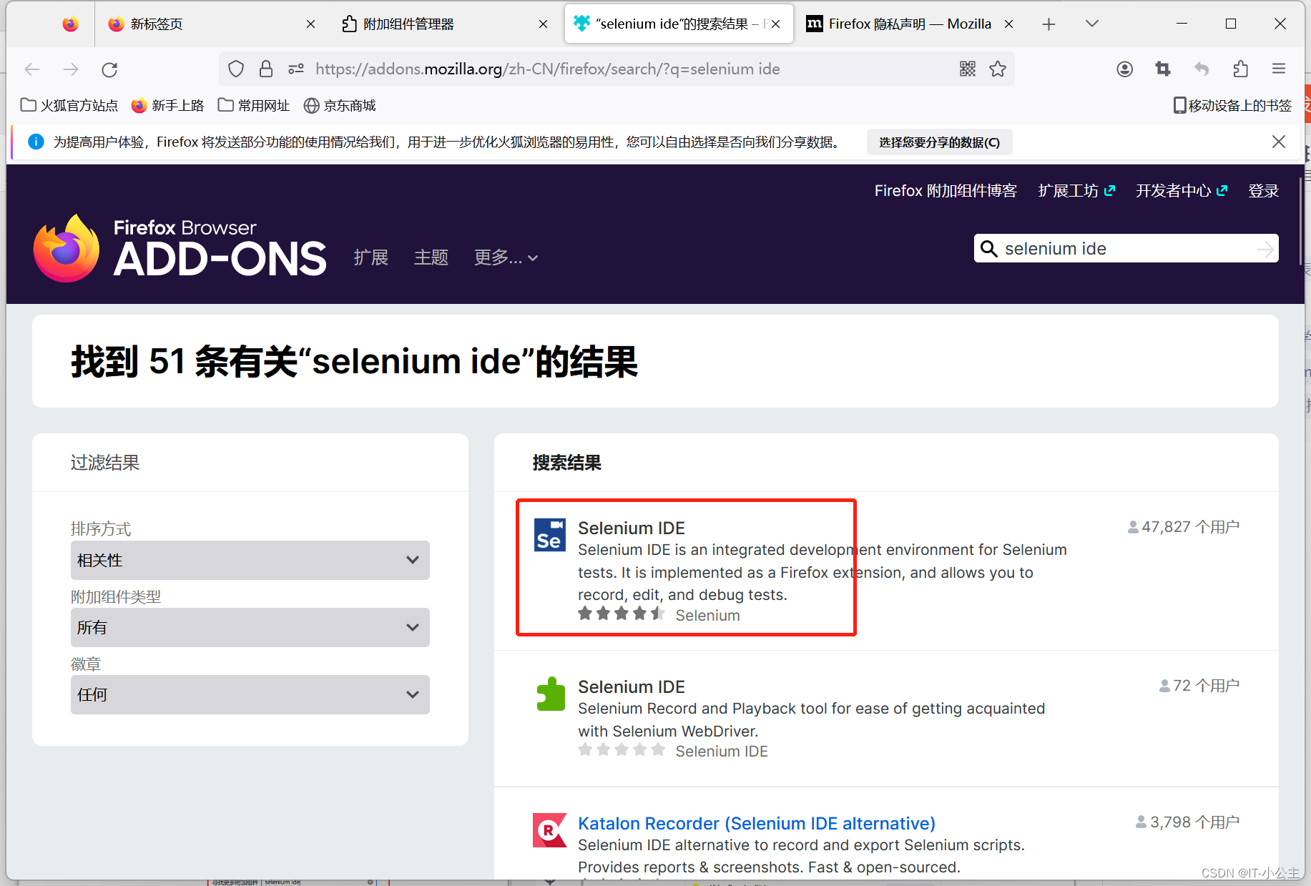Click the 选择您要分享的数据(C) button

pos(939,142)
